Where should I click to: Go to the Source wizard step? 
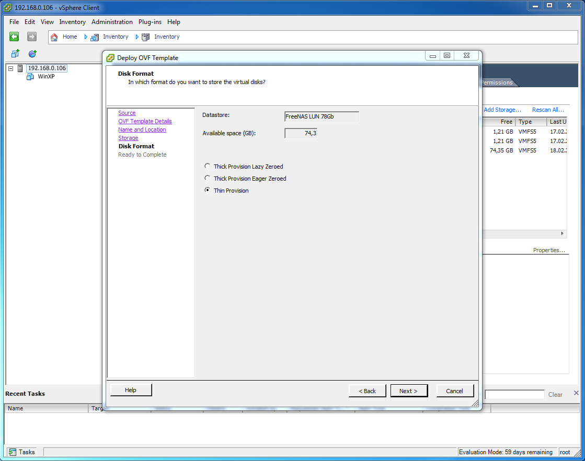[127, 113]
